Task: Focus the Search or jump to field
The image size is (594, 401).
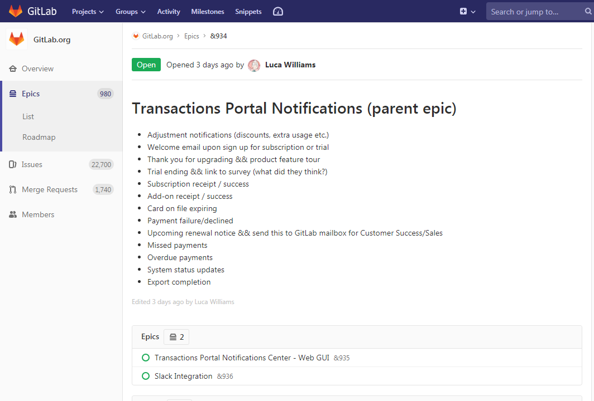Action: (533, 12)
